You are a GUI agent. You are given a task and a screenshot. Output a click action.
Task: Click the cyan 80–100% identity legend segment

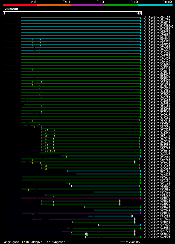click(155, 5)
